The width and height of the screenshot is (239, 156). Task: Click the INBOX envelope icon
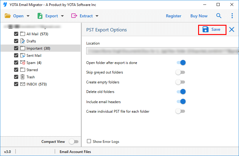click(x=23, y=84)
